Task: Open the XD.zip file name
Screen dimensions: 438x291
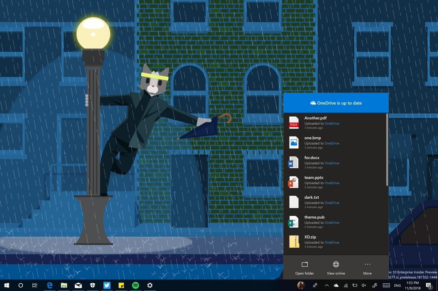Action: 311,237
